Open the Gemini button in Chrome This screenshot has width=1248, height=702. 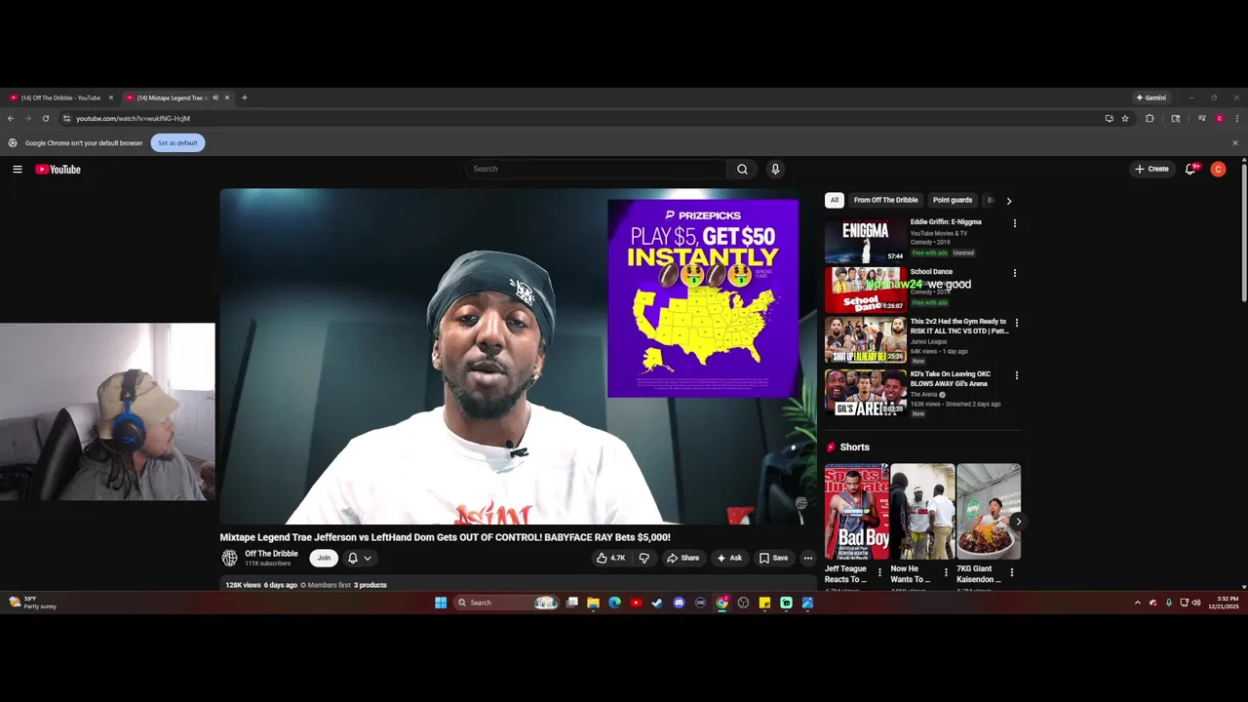coord(1151,97)
